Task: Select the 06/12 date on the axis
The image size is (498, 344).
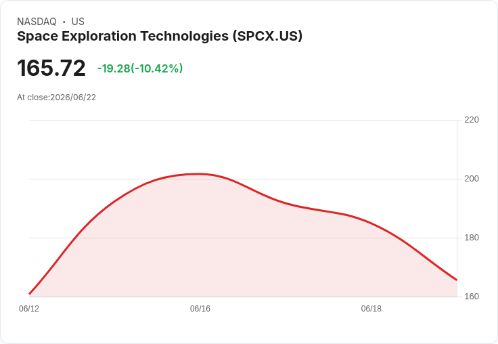Action: 29,309
